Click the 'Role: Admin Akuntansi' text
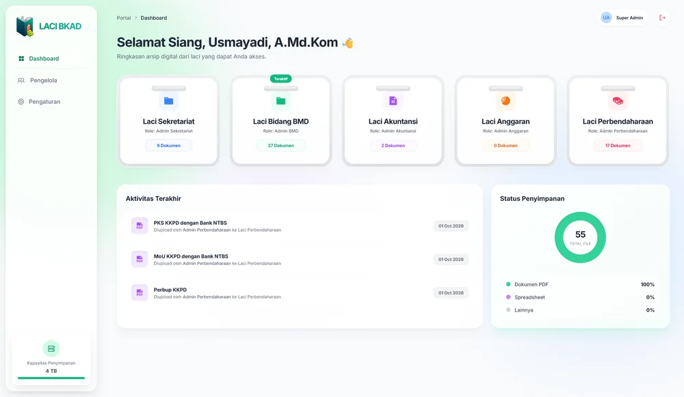 coord(393,131)
